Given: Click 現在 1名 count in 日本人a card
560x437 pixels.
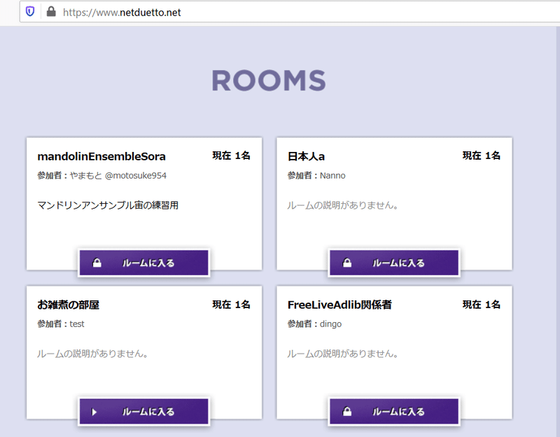Looking at the screenshot, I should click(x=482, y=155).
